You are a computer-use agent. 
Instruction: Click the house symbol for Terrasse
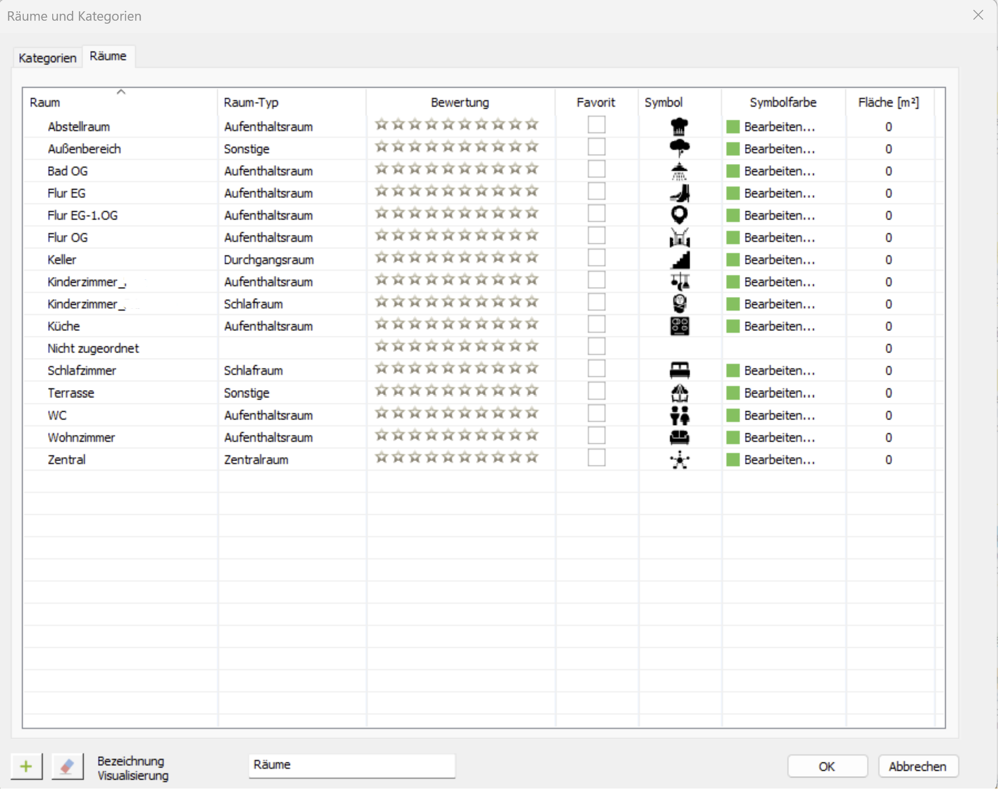point(680,393)
